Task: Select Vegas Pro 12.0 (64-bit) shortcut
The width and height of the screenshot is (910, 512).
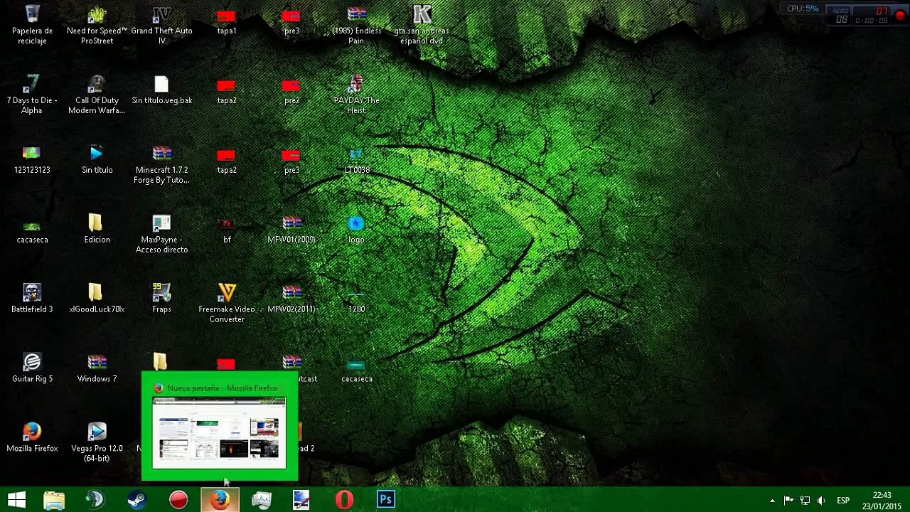Action: tap(97, 443)
